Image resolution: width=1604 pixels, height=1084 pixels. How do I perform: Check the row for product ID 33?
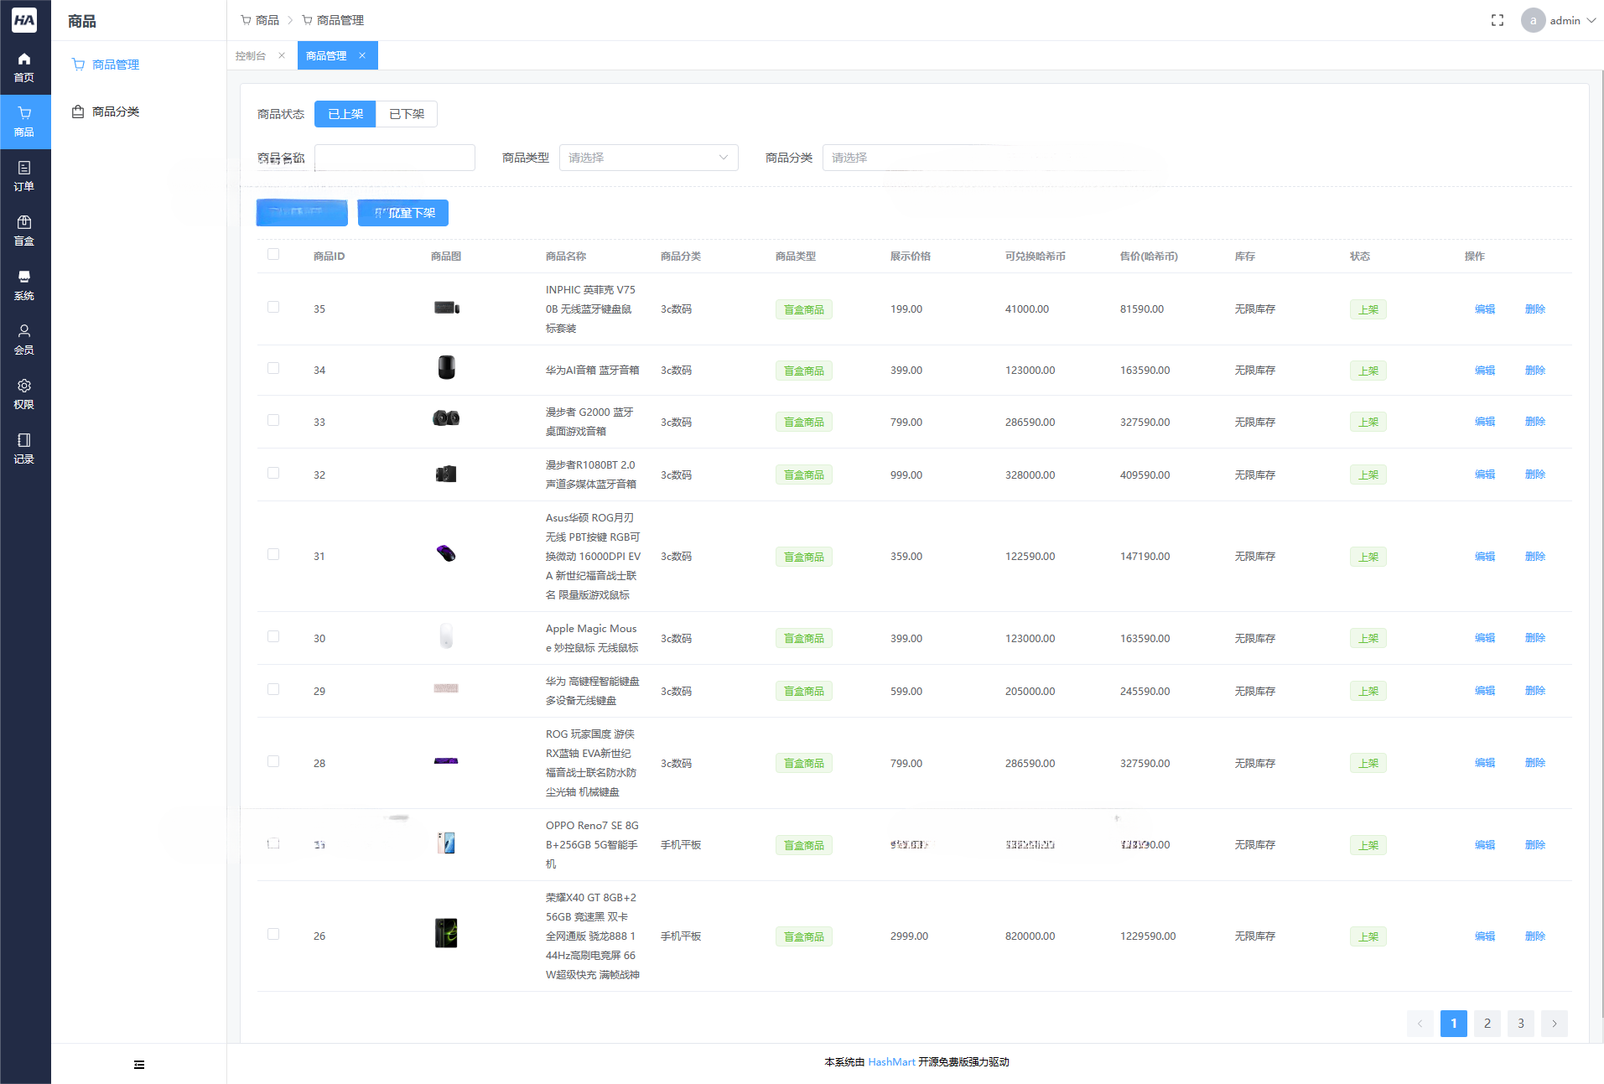tap(273, 420)
